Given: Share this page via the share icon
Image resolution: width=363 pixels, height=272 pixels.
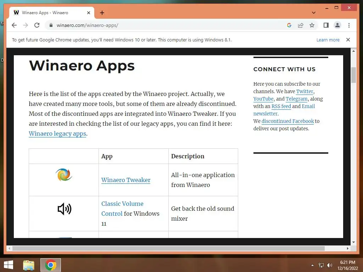Looking at the screenshot, I should click(x=301, y=25).
